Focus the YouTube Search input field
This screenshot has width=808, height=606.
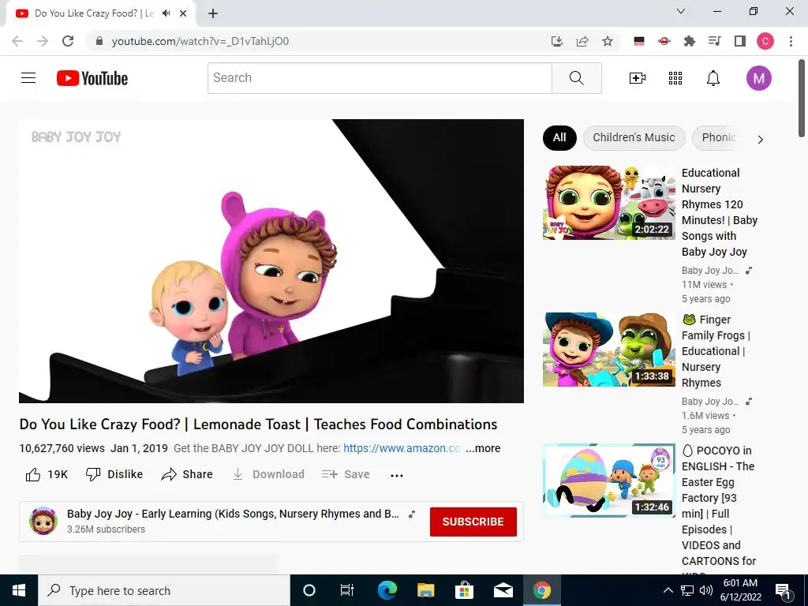point(380,78)
